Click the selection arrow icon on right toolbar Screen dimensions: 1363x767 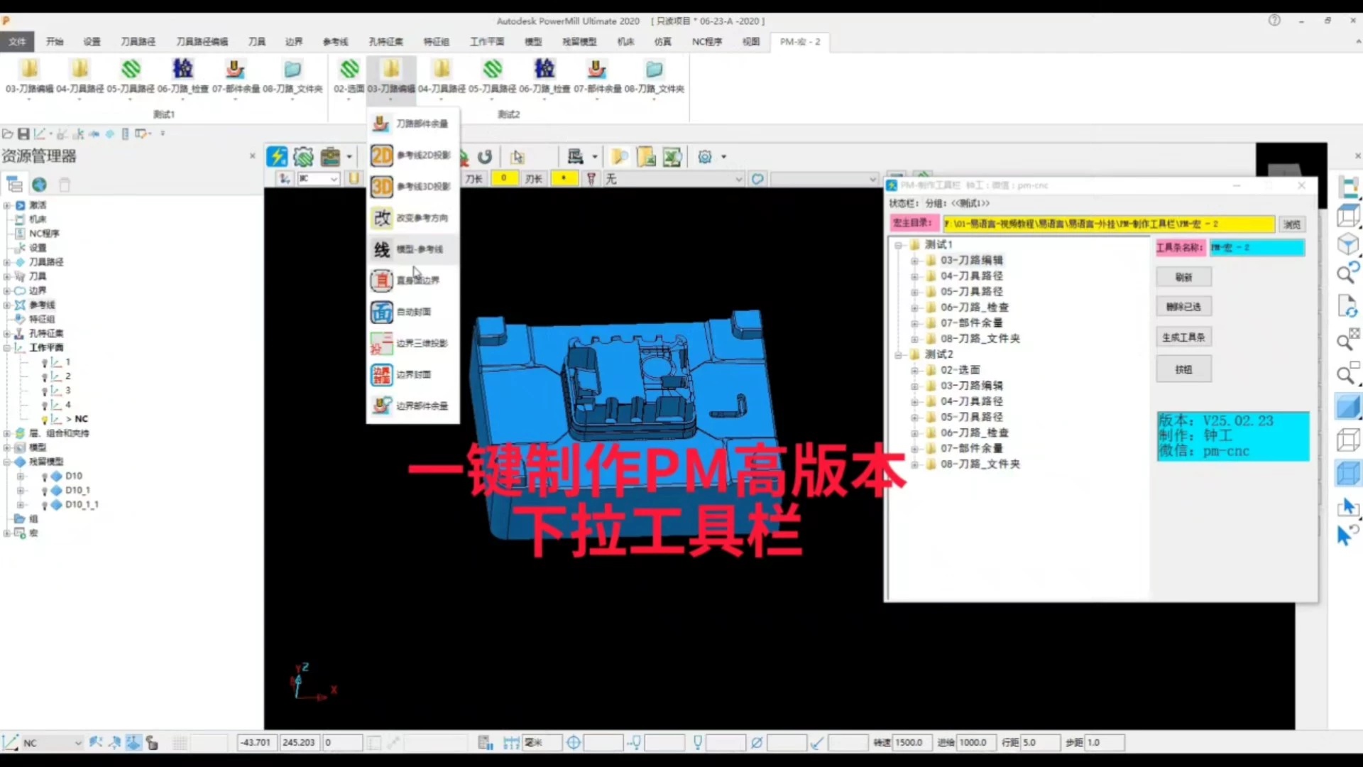pyautogui.click(x=1347, y=506)
